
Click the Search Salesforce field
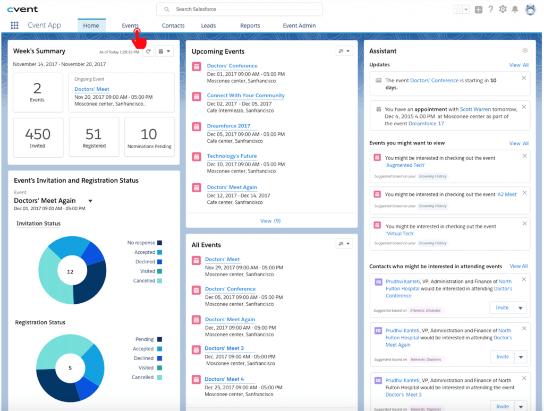(x=240, y=10)
